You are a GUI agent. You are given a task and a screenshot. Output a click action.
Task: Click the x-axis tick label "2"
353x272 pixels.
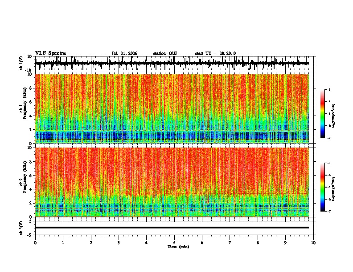[91, 243]
